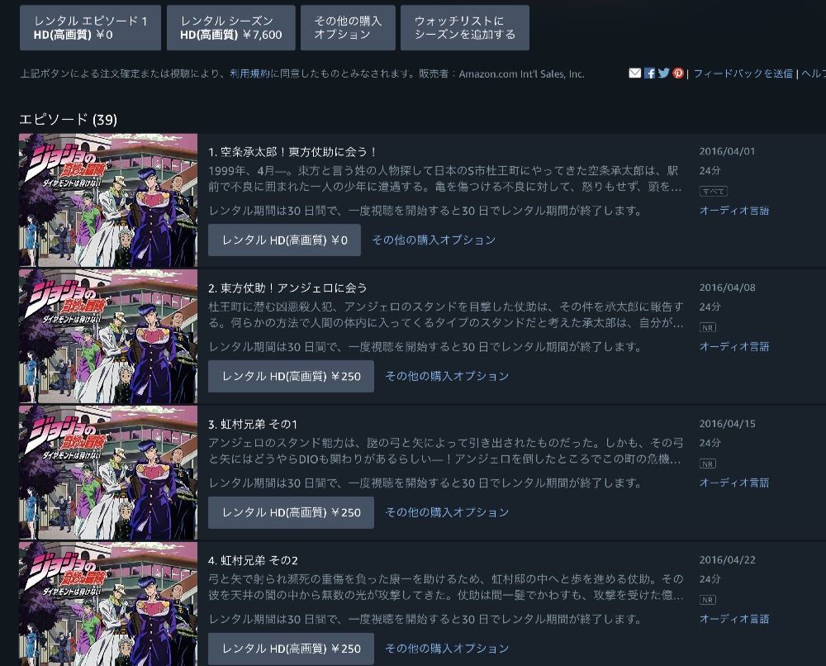Click episode 3 description starting アンジェロのスタンド能力
The height and width of the screenshot is (666, 826).
pyautogui.click(x=446, y=451)
